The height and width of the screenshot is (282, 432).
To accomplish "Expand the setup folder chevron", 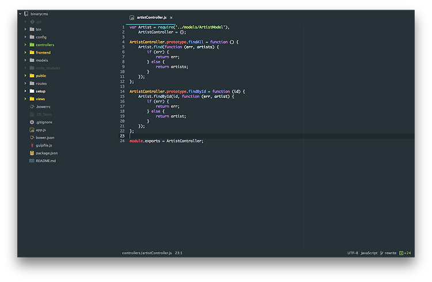I will coord(25,91).
